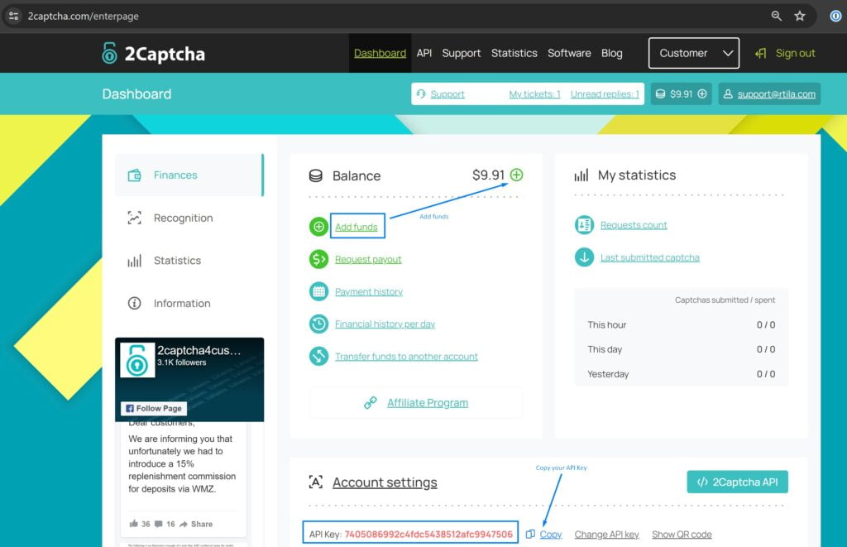This screenshot has width=847, height=547.
Task: Click the plus icon in header balance button
Action: coord(701,94)
